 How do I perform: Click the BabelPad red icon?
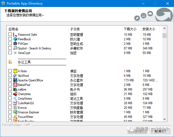point(15,85)
